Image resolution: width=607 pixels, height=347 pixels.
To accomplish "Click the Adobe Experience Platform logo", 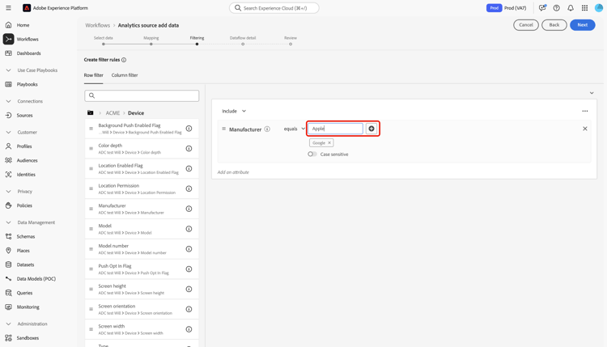I will click(x=27, y=8).
